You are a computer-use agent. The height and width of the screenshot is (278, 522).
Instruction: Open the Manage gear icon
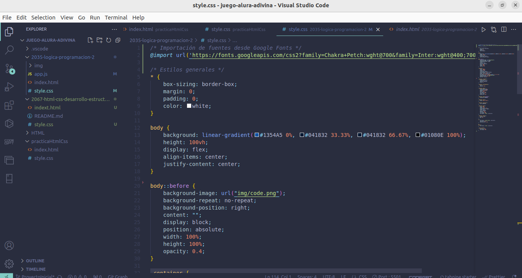9,264
